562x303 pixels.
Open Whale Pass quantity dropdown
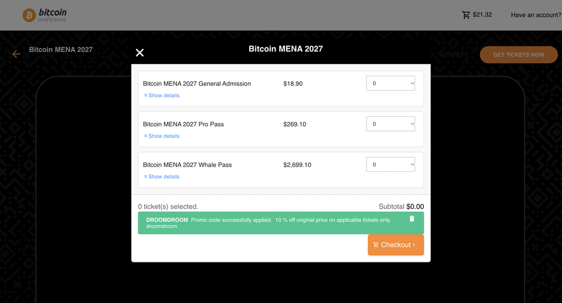pyautogui.click(x=390, y=164)
